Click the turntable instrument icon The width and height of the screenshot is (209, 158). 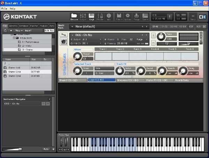click(64, 41)
